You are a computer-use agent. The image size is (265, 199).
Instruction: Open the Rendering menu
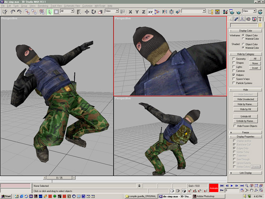tap(43, 6)
